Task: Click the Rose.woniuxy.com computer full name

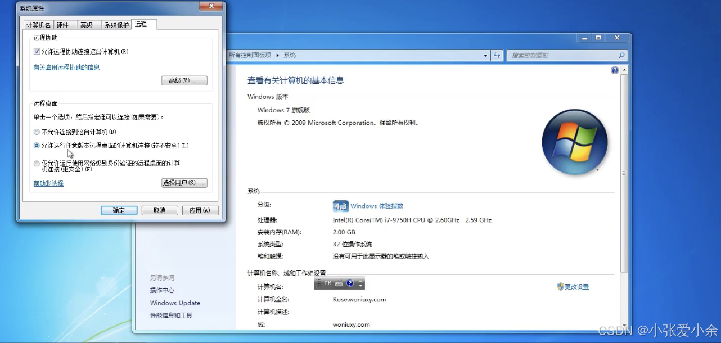Action: (x=359, y=299)
